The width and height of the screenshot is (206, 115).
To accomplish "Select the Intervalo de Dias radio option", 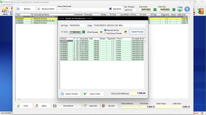I will (105, 30).
